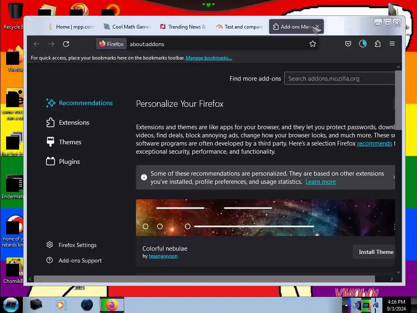The width and height of the screenshot is (417, 313).
Task: Open the Learn more link
Action: coord(320,182)
